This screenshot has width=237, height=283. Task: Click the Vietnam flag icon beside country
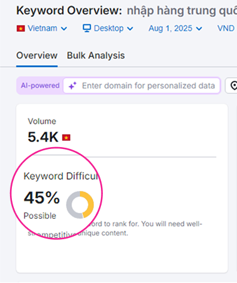(x=21, y=28)
